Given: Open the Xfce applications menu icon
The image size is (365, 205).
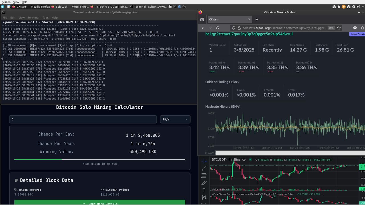Looking at the screenshot, I should [x=3, y=7].
